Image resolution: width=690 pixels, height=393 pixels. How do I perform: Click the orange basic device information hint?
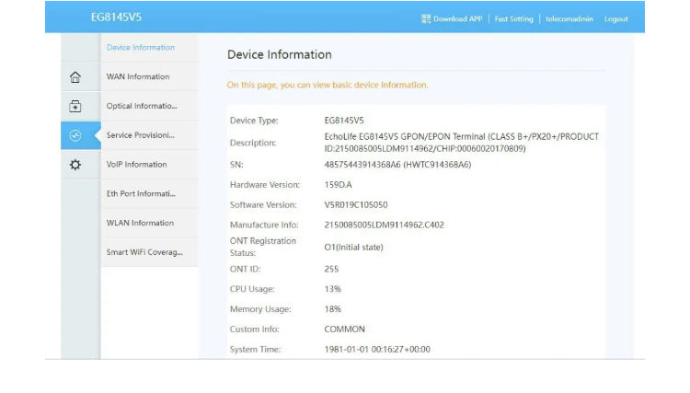(x=328, y=85)
